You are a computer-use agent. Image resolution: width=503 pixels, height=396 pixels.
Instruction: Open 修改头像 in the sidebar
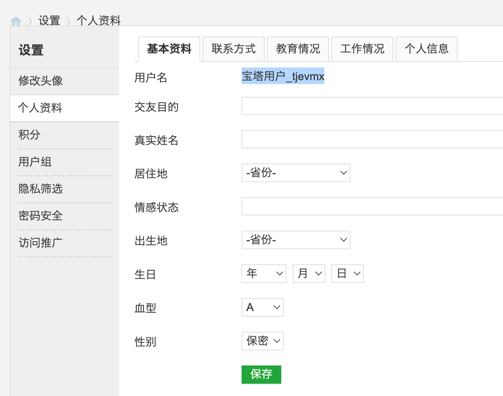41,81
